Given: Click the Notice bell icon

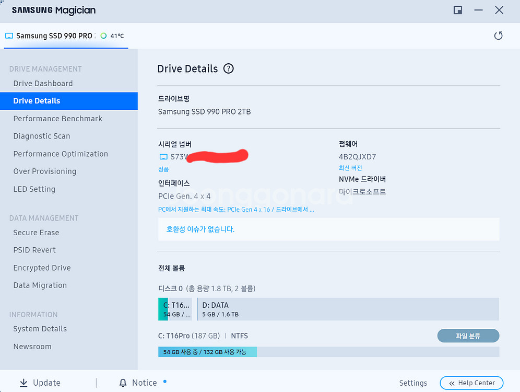Looking at the screenshot, I should pyautogui.click(x=123, y=383).
